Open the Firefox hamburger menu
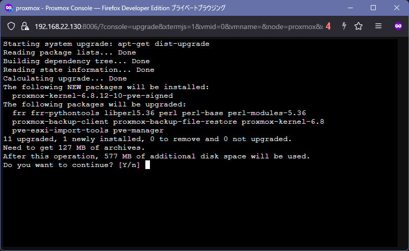 click(x=378, y=26)
